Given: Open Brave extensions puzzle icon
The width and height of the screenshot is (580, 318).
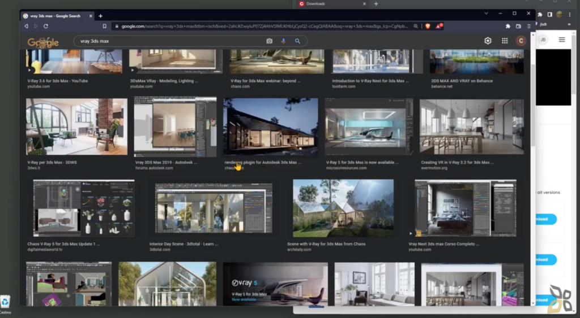Looking at the screenshot, I should click(508, 26).
